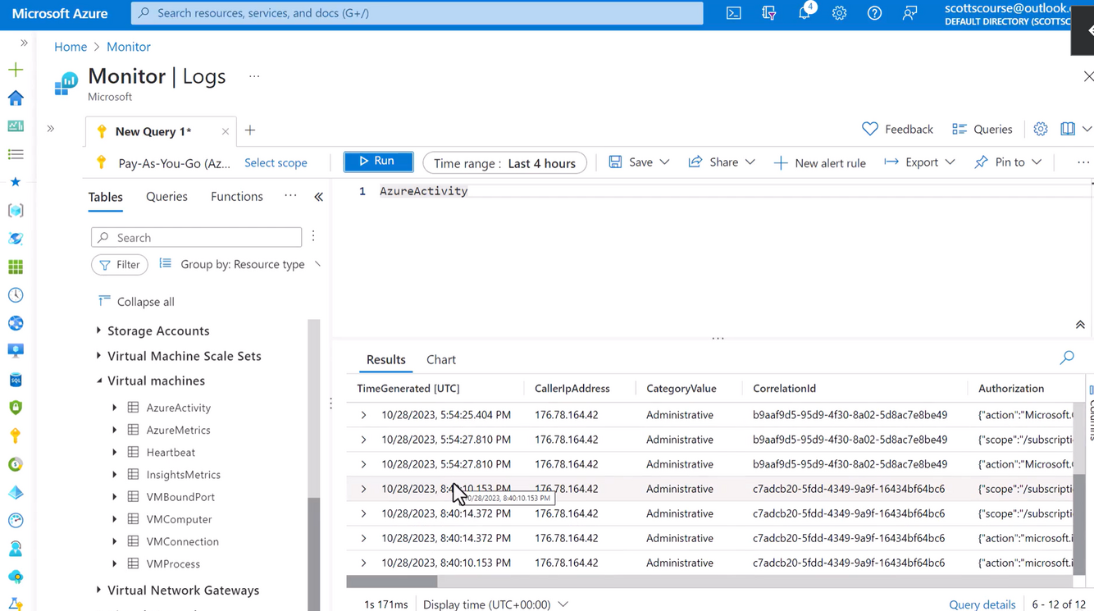Viewport: 1094px width, 611px height.
Task: Open Cloud Shell from the top bar
Action: pos(733,13)
